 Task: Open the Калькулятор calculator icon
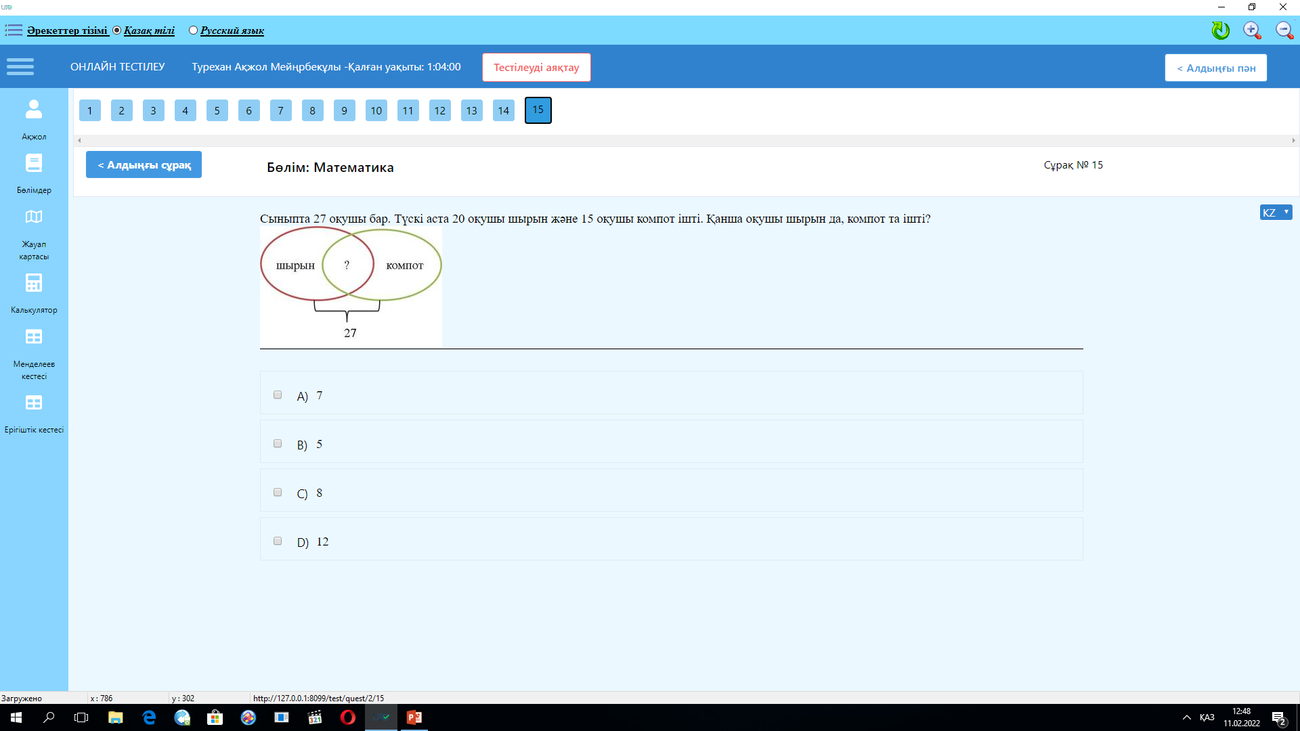pyautogui.click(x=33, y=283)
